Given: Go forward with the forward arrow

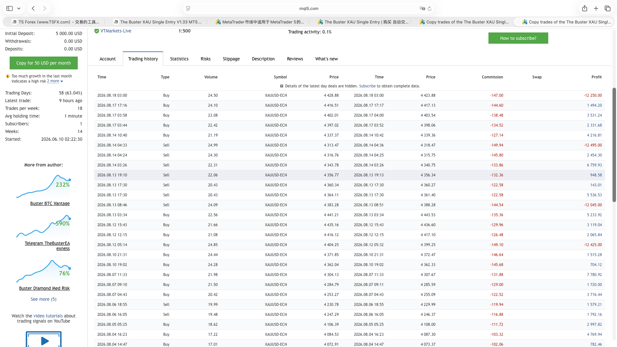Looking at the screenshot, I should coord(45,8).
